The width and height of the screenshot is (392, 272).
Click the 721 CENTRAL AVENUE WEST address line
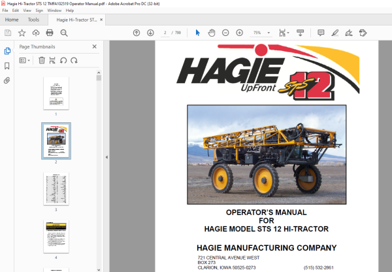pos(229,258)
